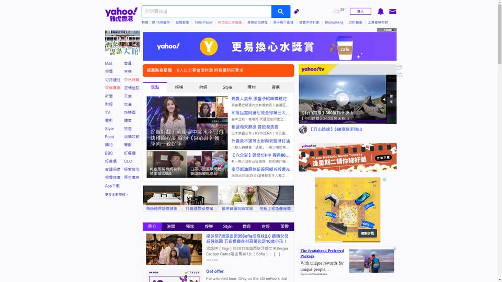
Task: Expand 更多全部服務 at the sidebar bottom
Action: pos(117,194)
